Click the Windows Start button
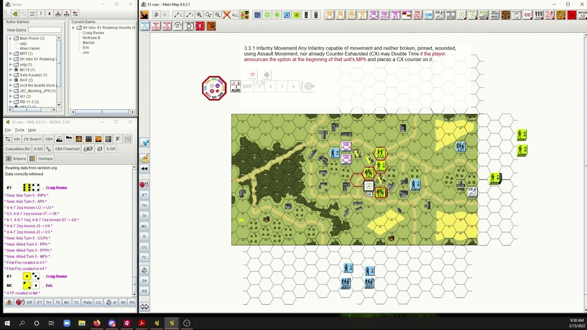The width and height of the screenshot is (587, 330). (7, 323)
